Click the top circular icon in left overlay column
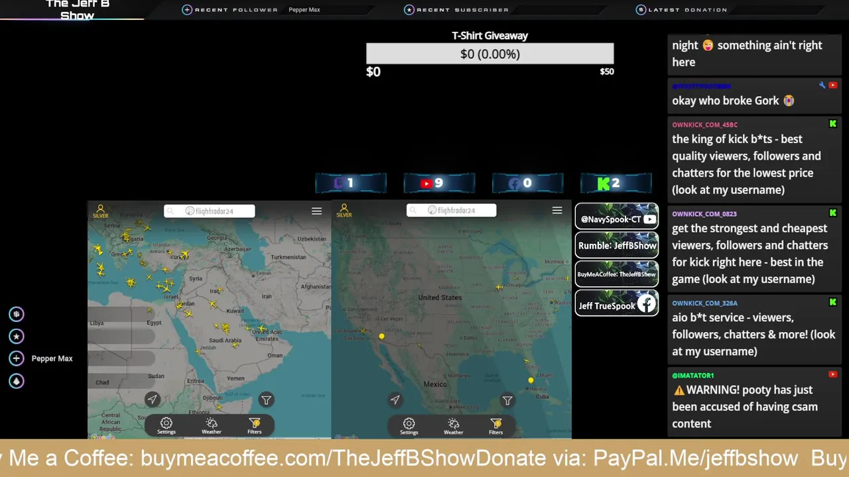This screenshot has width=849, height=477. [x=17, y=314]
